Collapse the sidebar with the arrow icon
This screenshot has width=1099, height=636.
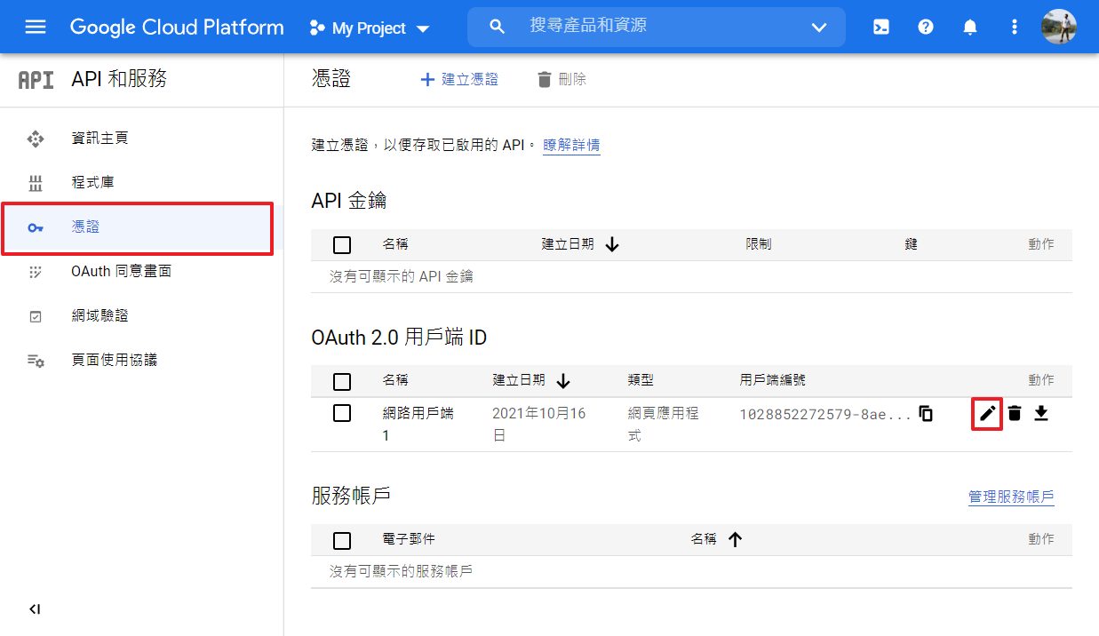[35, 609]
